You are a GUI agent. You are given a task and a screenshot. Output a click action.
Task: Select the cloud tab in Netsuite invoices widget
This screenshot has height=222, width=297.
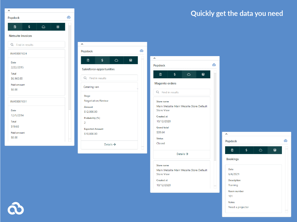click(44, 27)
